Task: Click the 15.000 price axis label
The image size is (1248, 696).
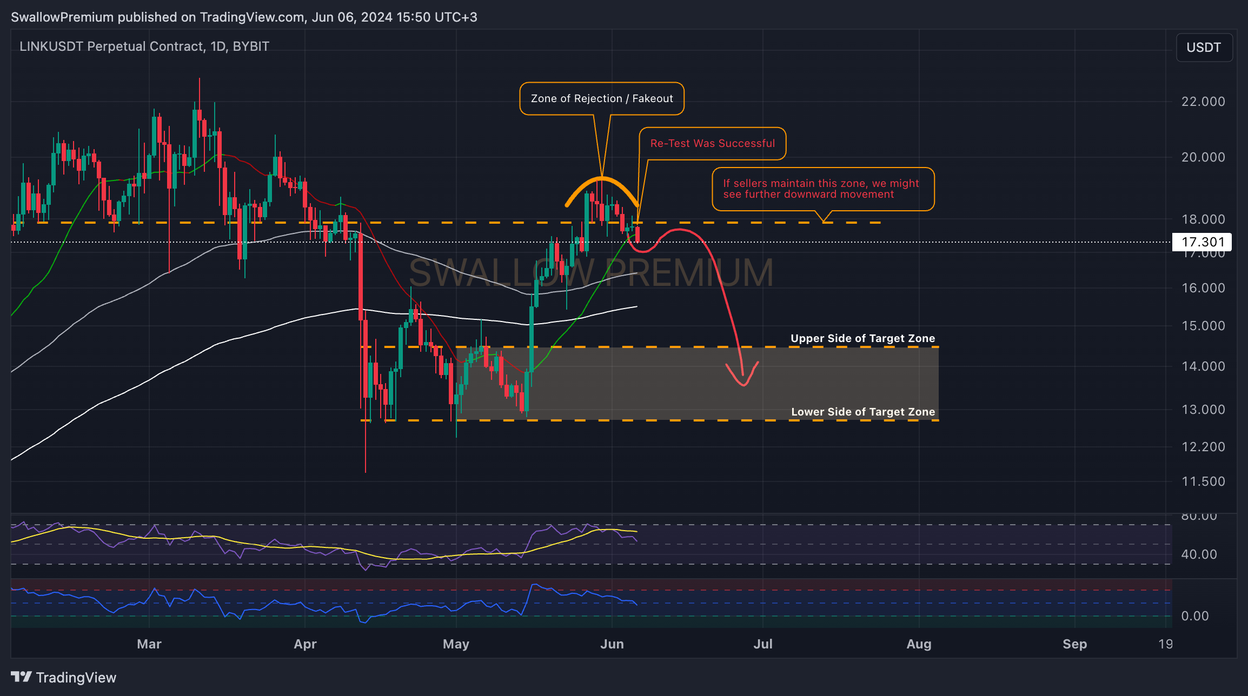Action: 1203,326
